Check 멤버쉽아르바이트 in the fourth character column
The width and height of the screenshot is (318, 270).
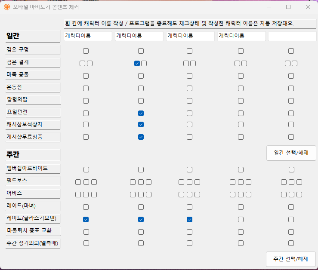point(241,170)
